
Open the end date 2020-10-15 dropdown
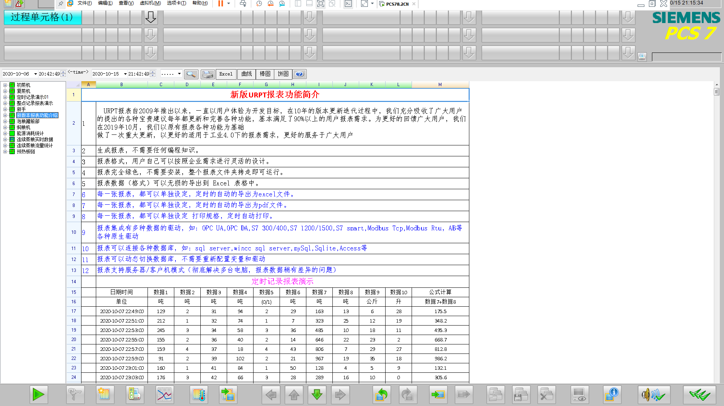(x=125, y=74)
